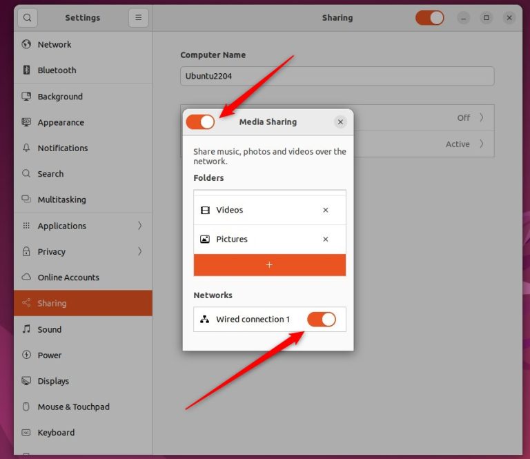530x459 pixels.
Task: Open Network settings
Action: (x=83, y=44)
